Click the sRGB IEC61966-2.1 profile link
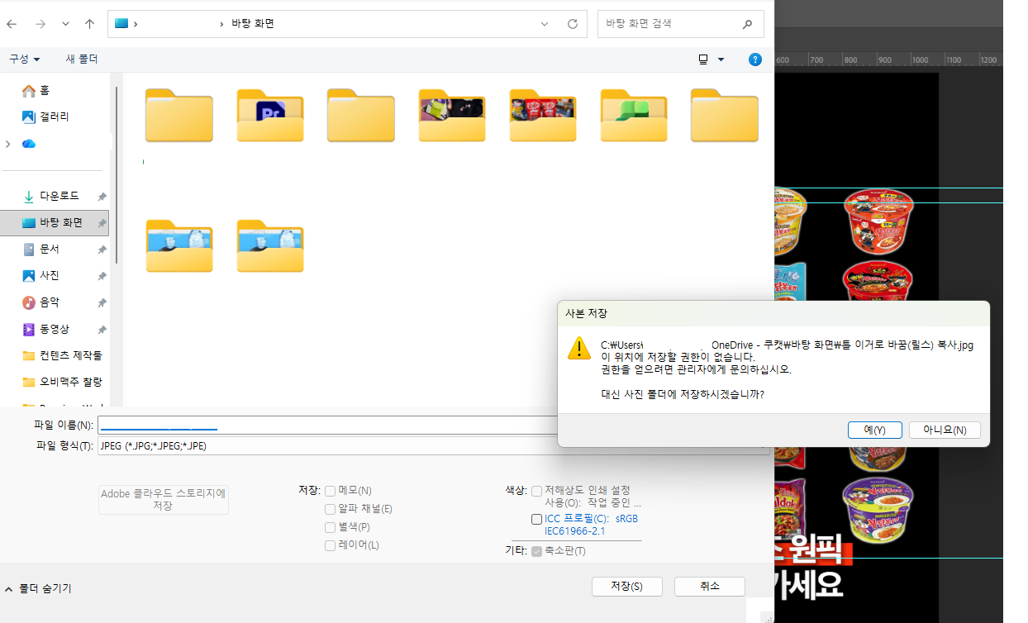 [591, 525]
